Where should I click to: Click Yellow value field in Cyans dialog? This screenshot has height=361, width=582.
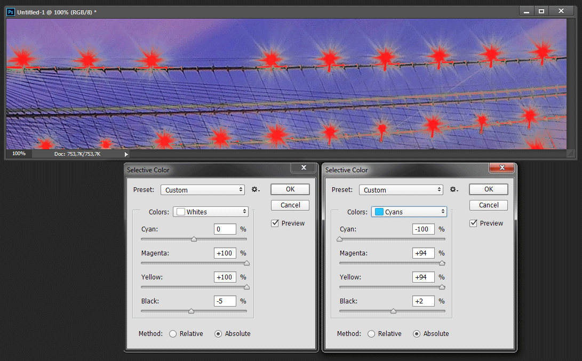424,277
